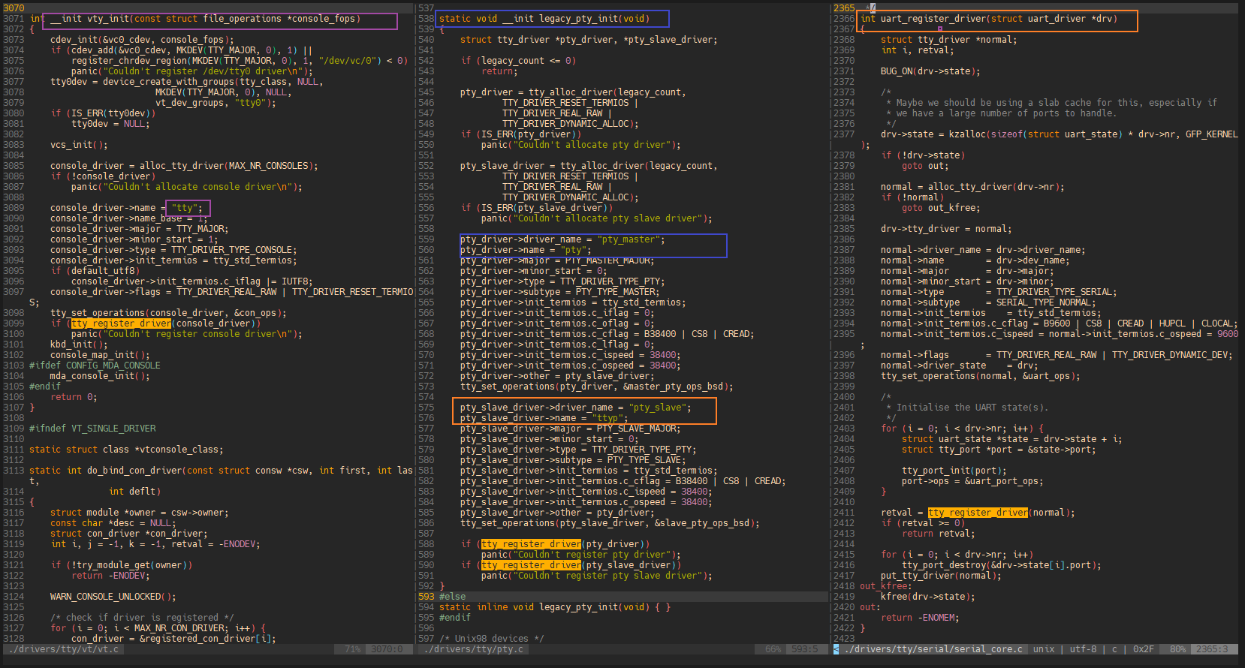Click the "pty_master" string literal
Viewport: 1245px width, 668px height.
[629, 239]
